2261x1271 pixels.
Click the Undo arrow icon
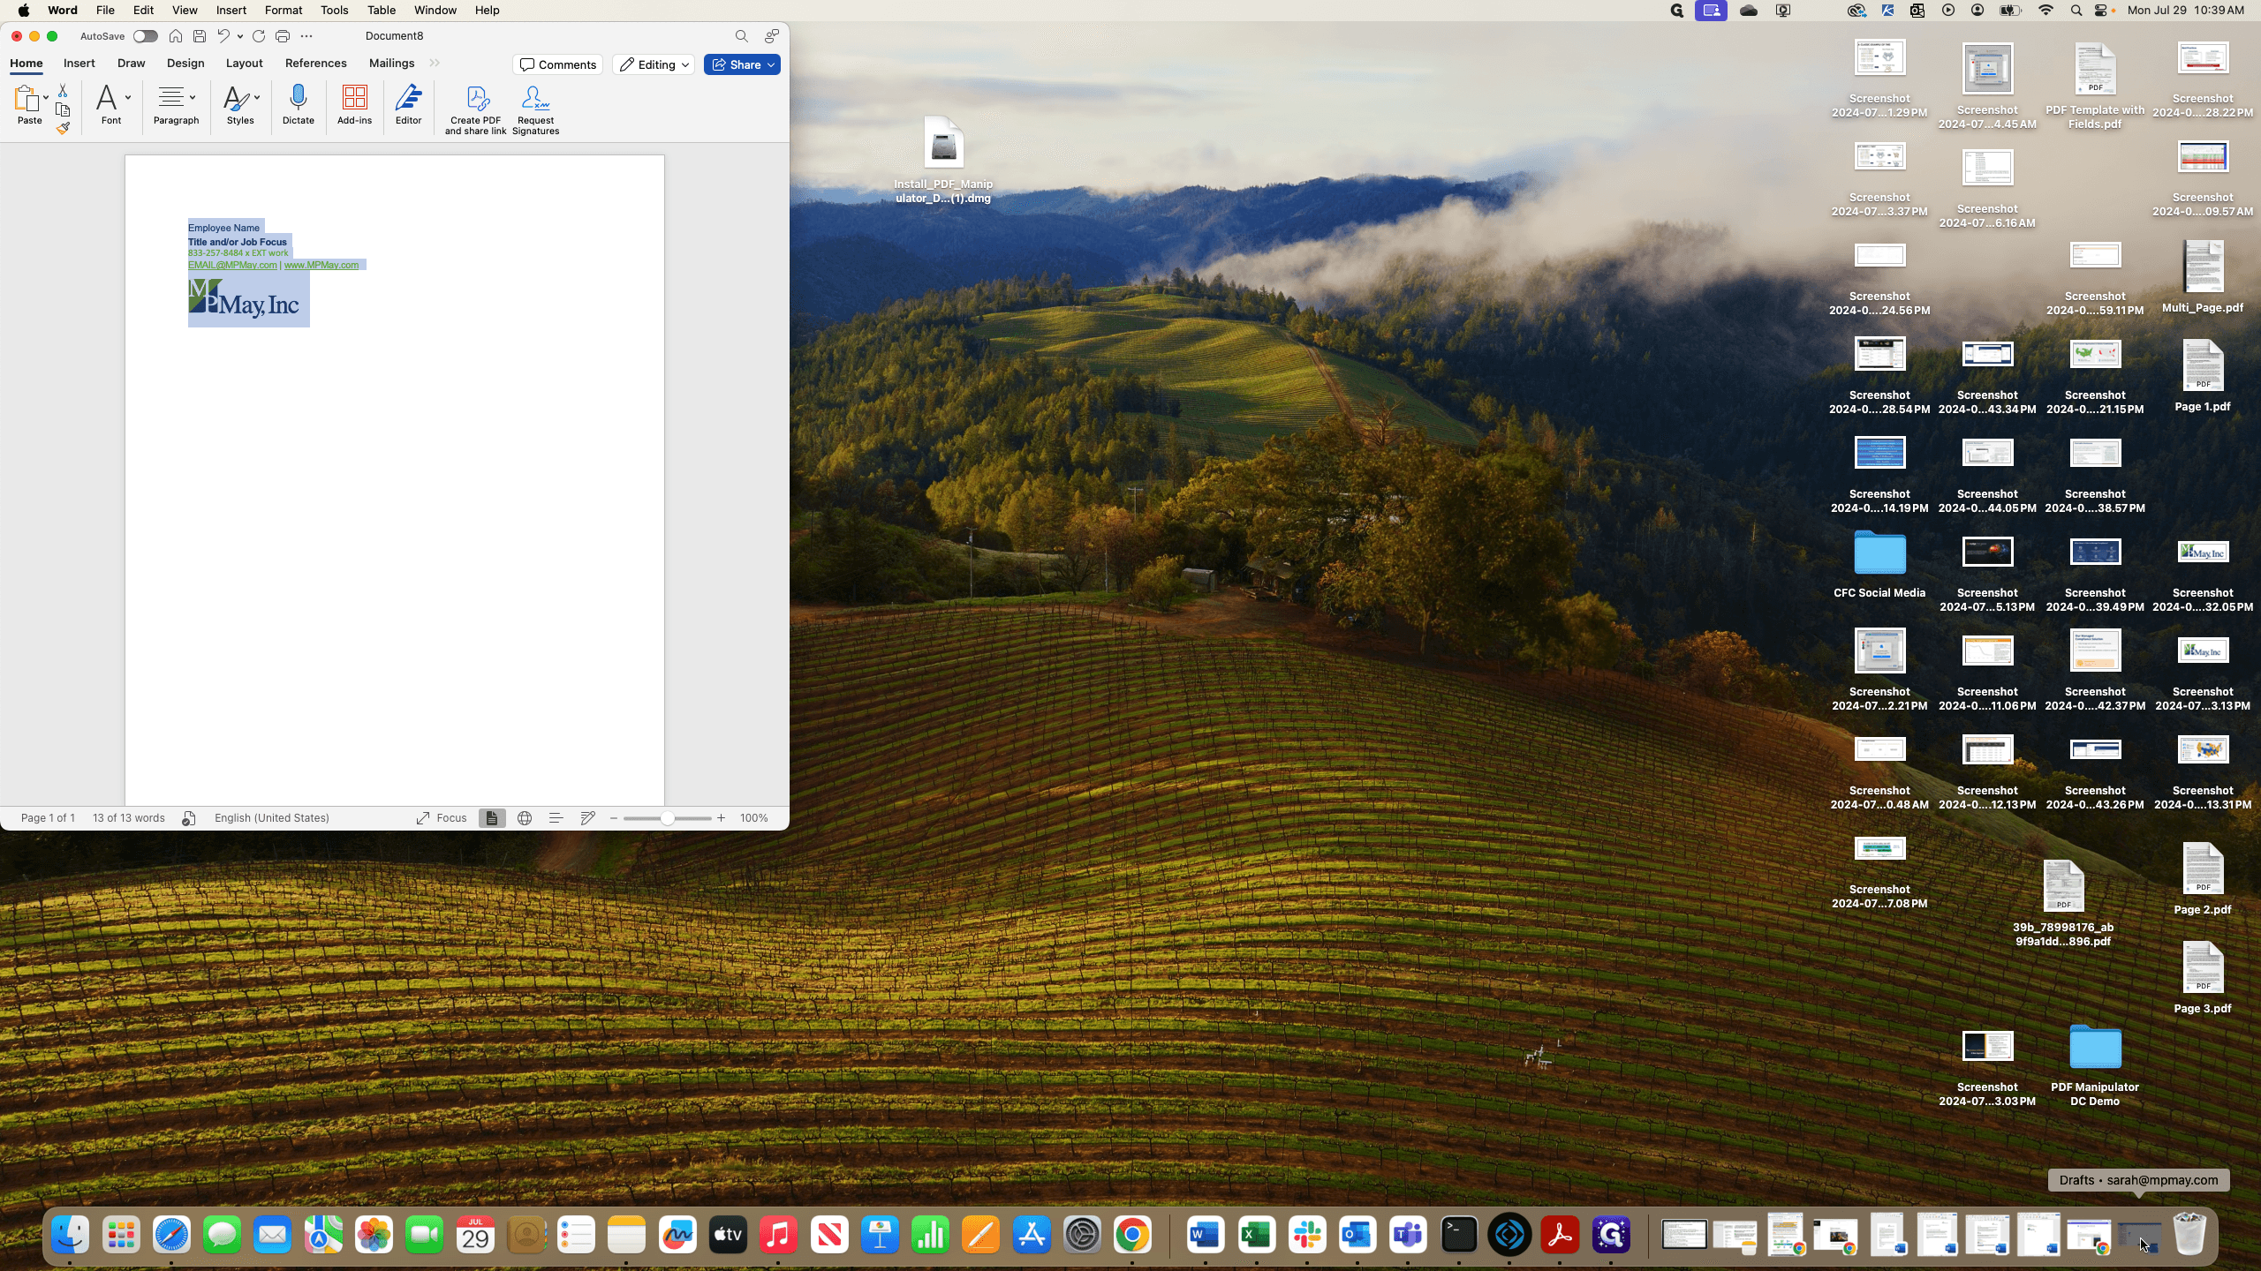(x=223, y=36)
